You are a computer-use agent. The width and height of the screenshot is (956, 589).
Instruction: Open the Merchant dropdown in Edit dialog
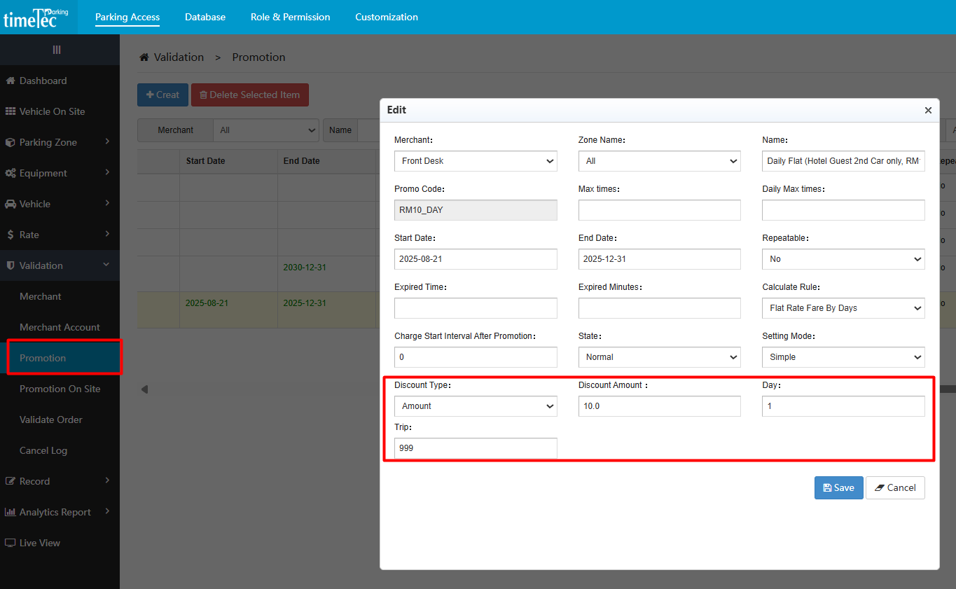[476, 161]
